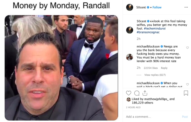This screenshot has width=191, height=122.
Task: Click the small avatar next to Liked by
Action: point(129,100)
